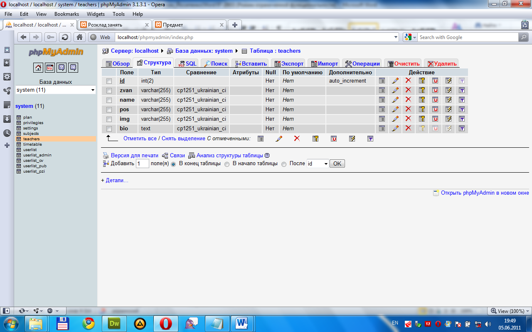
Task: Open the SQL query window icon
Action: 50,68
